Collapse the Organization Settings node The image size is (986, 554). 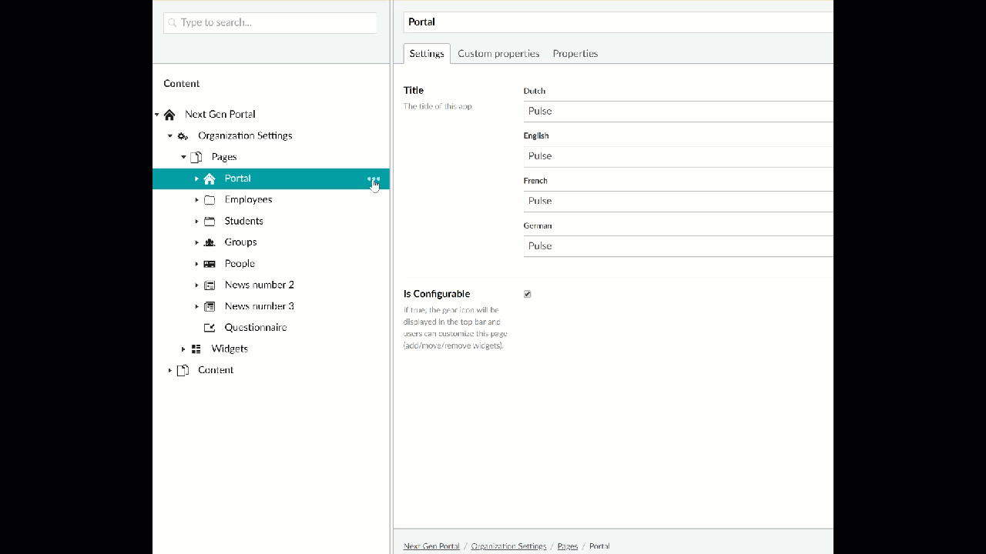[170, 136]
